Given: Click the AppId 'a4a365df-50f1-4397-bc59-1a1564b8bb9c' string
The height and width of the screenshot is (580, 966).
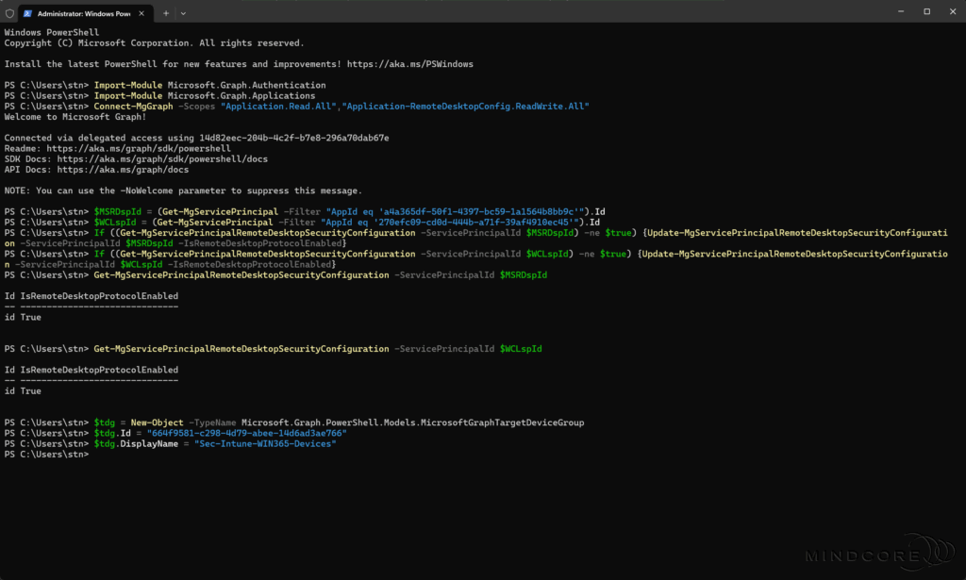Looking at the screenshot, I should (x=455, y=212).
